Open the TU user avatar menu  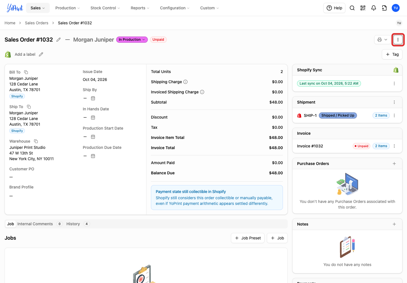(x=396, y=8)
